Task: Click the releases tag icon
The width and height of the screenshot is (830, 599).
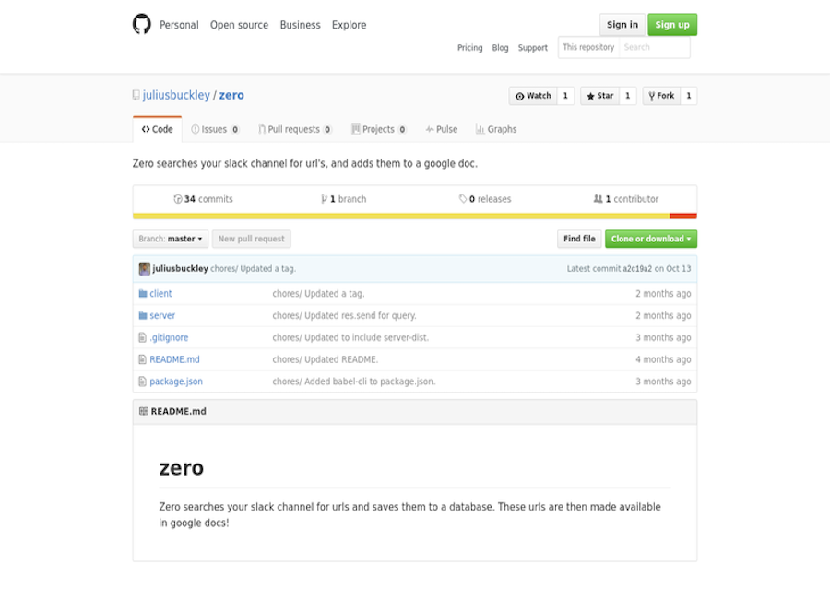Action: pyautogui.click(x=463, y=199)
